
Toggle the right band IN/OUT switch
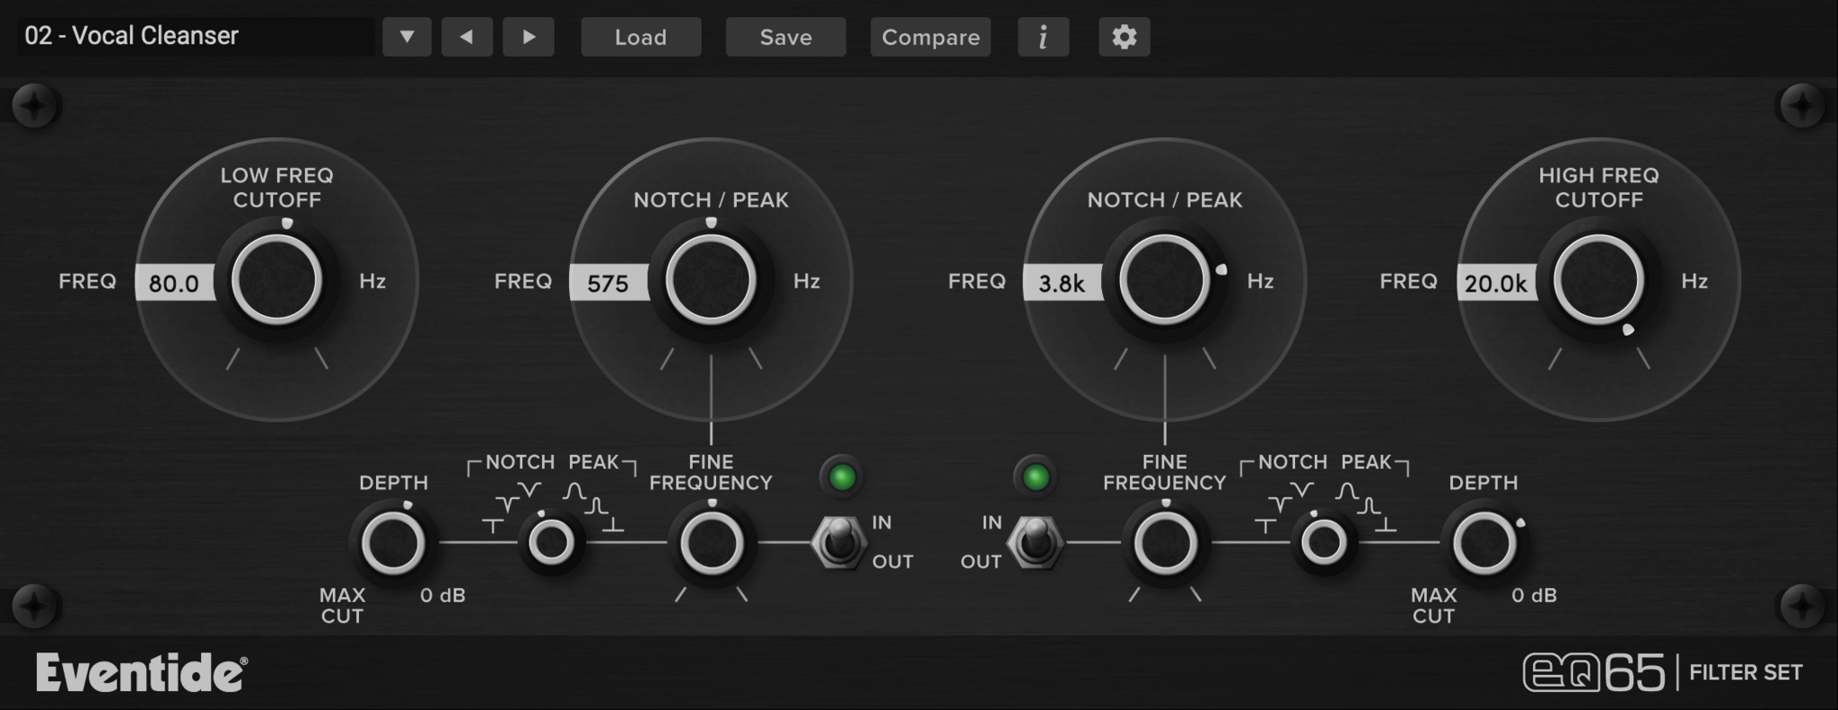click(x=1035, y=541)
